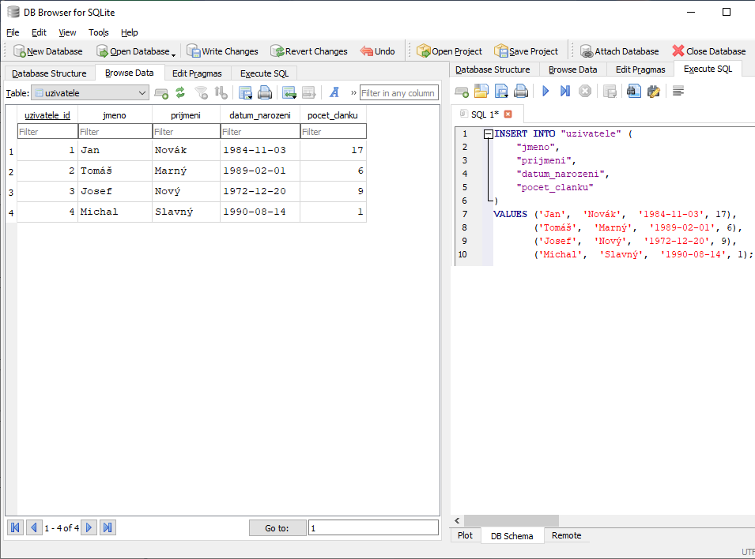Screen dimensions: 755x559
Task: Click the find text binoculars icon
Action: (634, 91)
